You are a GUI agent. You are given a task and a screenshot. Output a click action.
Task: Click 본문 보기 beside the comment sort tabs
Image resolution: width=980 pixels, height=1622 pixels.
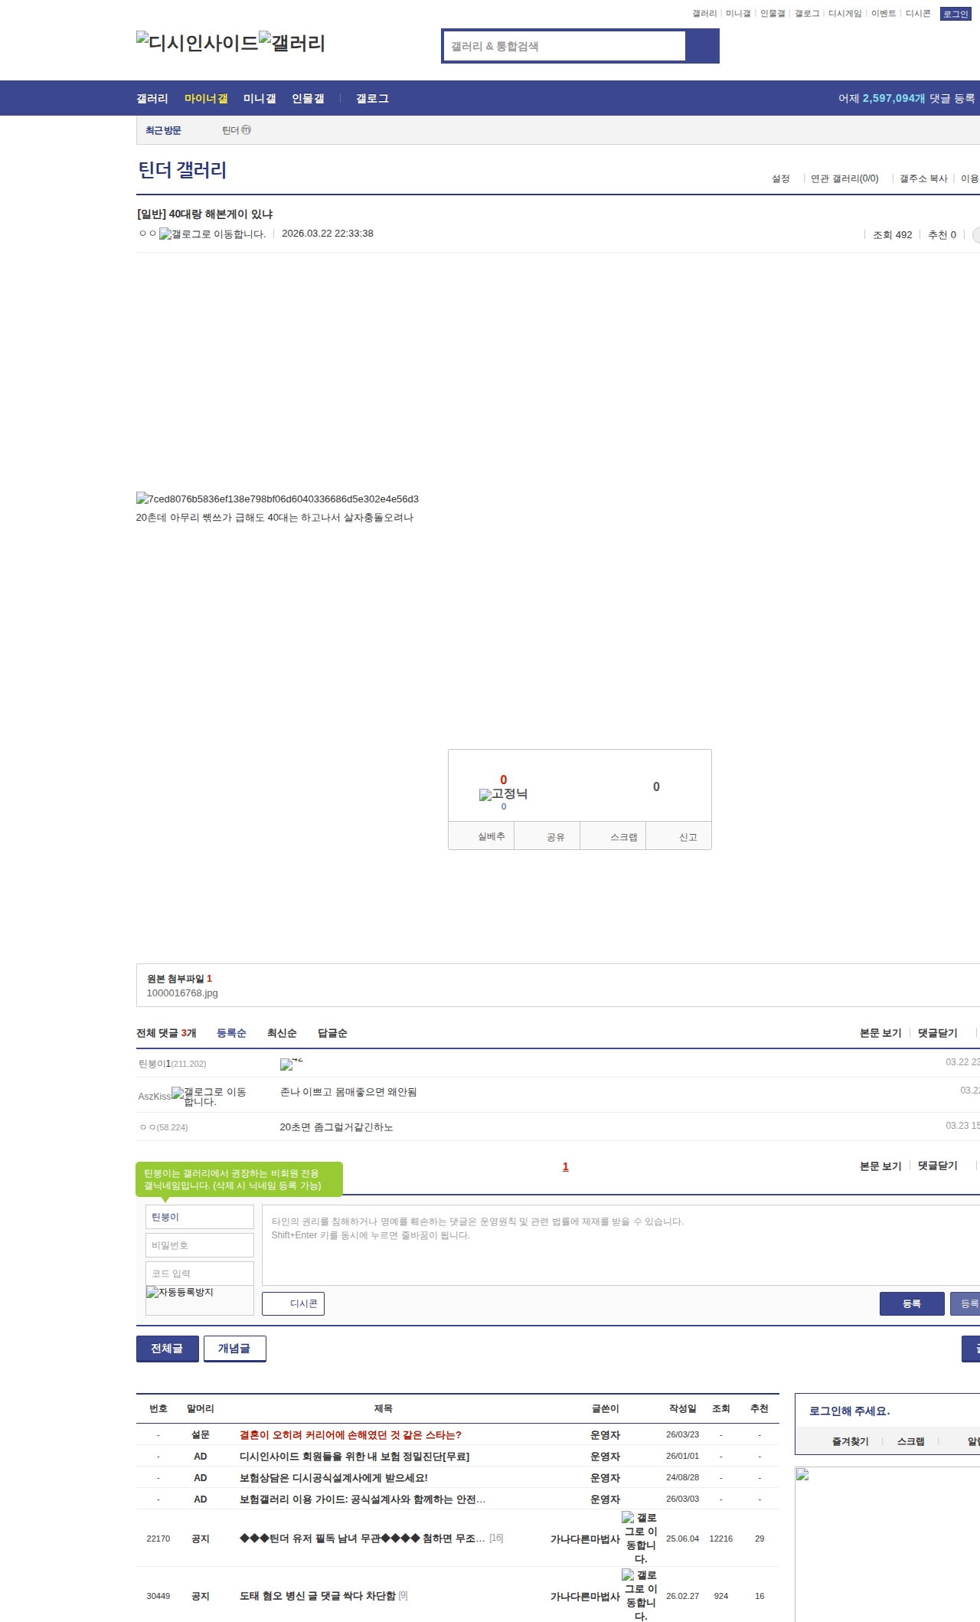tap(880, 1033)
